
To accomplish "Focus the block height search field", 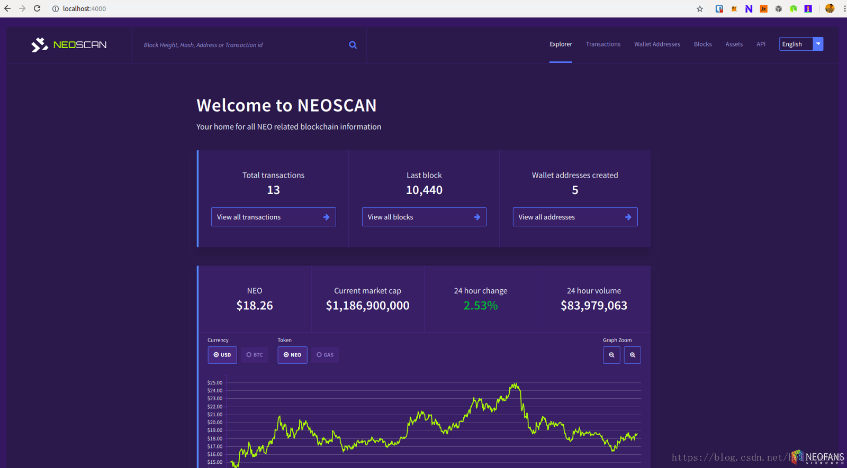I will tap(244, 45).
